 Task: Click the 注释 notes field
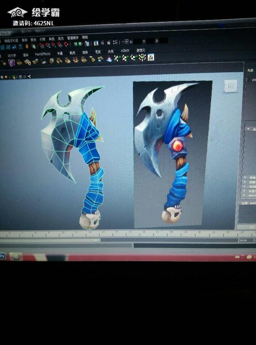coord(247,215)
